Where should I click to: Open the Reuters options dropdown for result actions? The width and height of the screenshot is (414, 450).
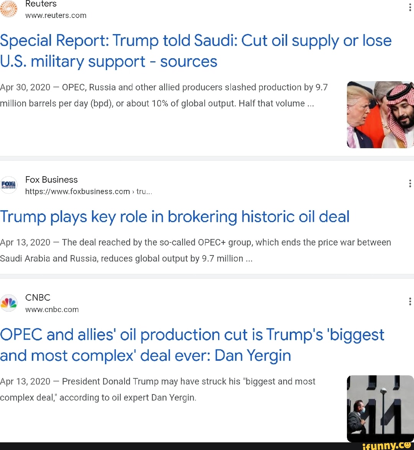(410, 7)
